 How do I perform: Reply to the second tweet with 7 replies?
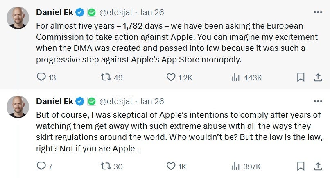[x=41, y=166]
